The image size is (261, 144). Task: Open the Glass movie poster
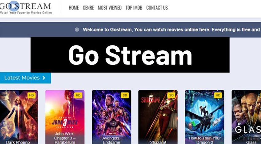(x=246, y=117)
